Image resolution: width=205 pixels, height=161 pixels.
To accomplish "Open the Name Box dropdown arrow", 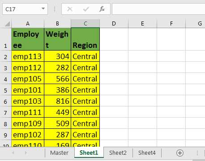I will [43, 8].
